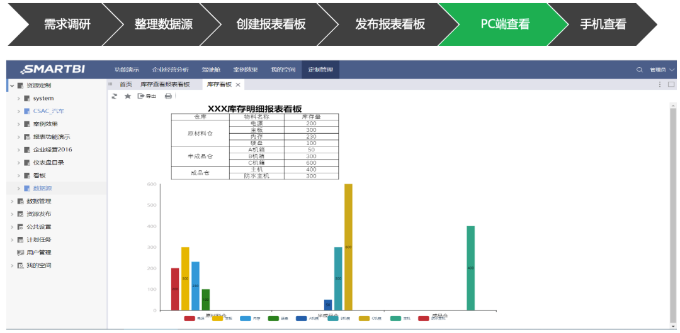Click the folder icon beside system

tap(27, 98)
